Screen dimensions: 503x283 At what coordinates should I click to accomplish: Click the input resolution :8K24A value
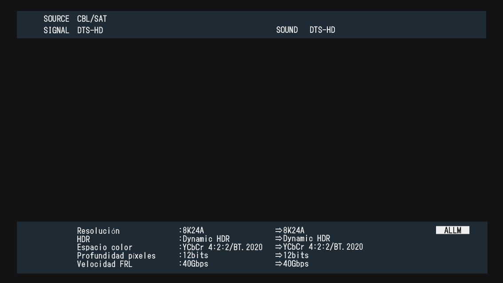[x=192, y=230]
